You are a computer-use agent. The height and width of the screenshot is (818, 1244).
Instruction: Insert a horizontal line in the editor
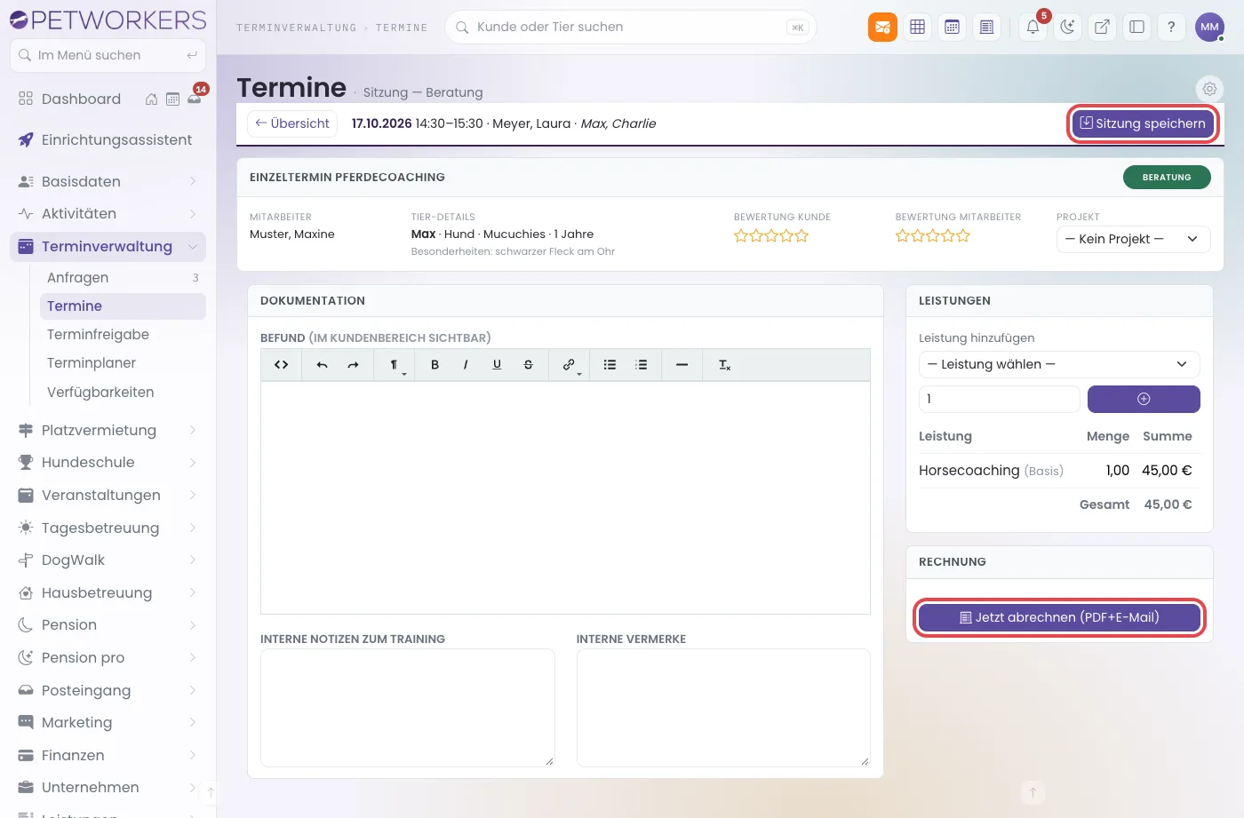click(682, 365)
